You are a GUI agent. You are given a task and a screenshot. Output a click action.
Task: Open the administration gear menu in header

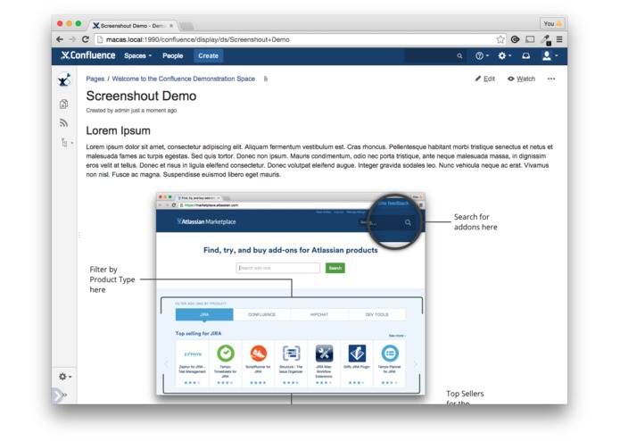tap(505, 55)
